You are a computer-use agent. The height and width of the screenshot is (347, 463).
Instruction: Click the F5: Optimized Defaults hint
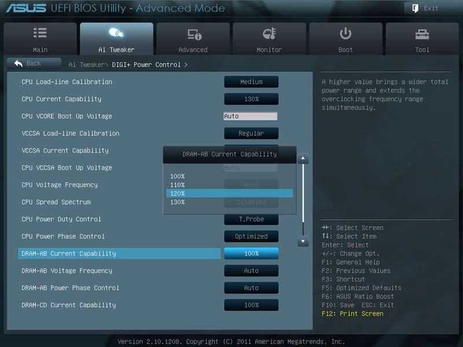(361, 287)
